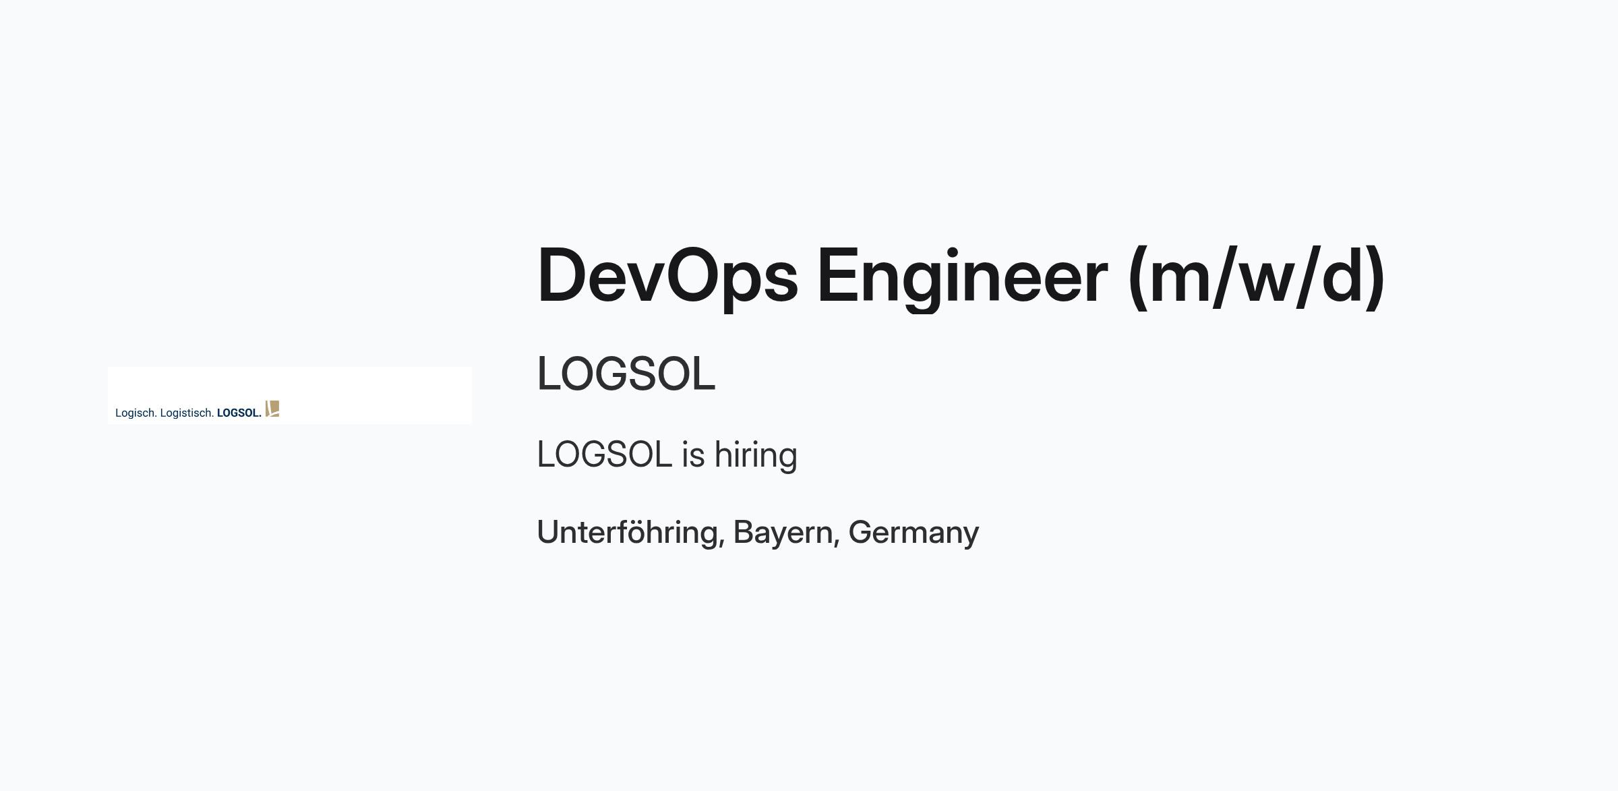This screenshot has width=1618, height=791.
Task: Select the state name 'Bayern'
Action: [783, 533]
